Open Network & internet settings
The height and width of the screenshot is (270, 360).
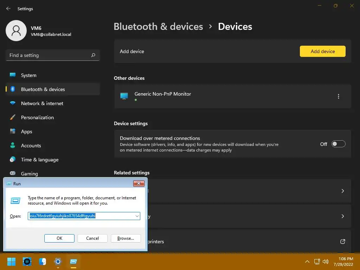tap(53, 103)
